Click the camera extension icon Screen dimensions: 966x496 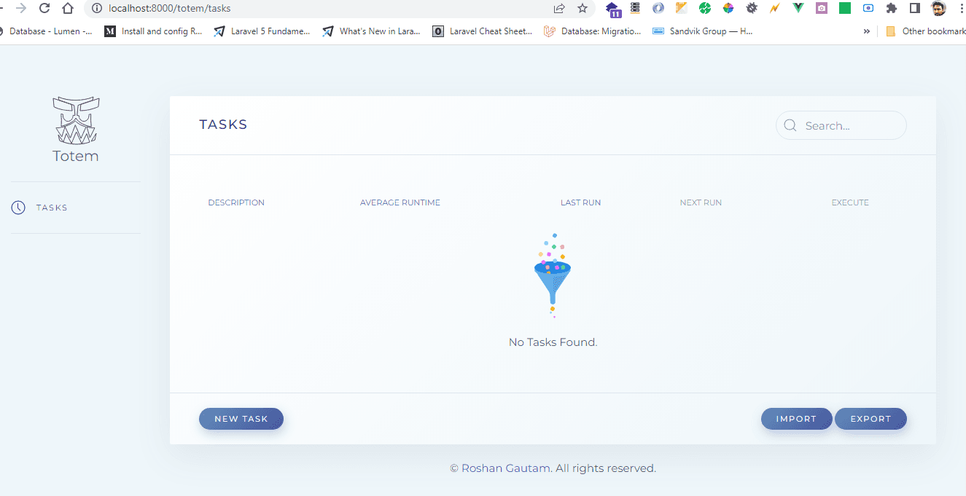pyautogui.click(x=821, y=8)
